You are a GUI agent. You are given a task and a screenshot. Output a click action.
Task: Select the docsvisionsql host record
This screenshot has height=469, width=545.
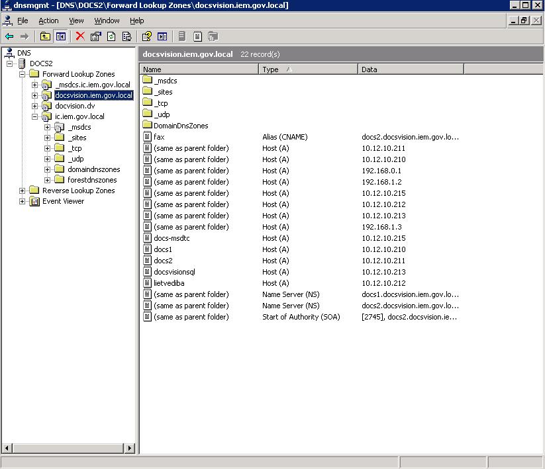tap(174, 272)
